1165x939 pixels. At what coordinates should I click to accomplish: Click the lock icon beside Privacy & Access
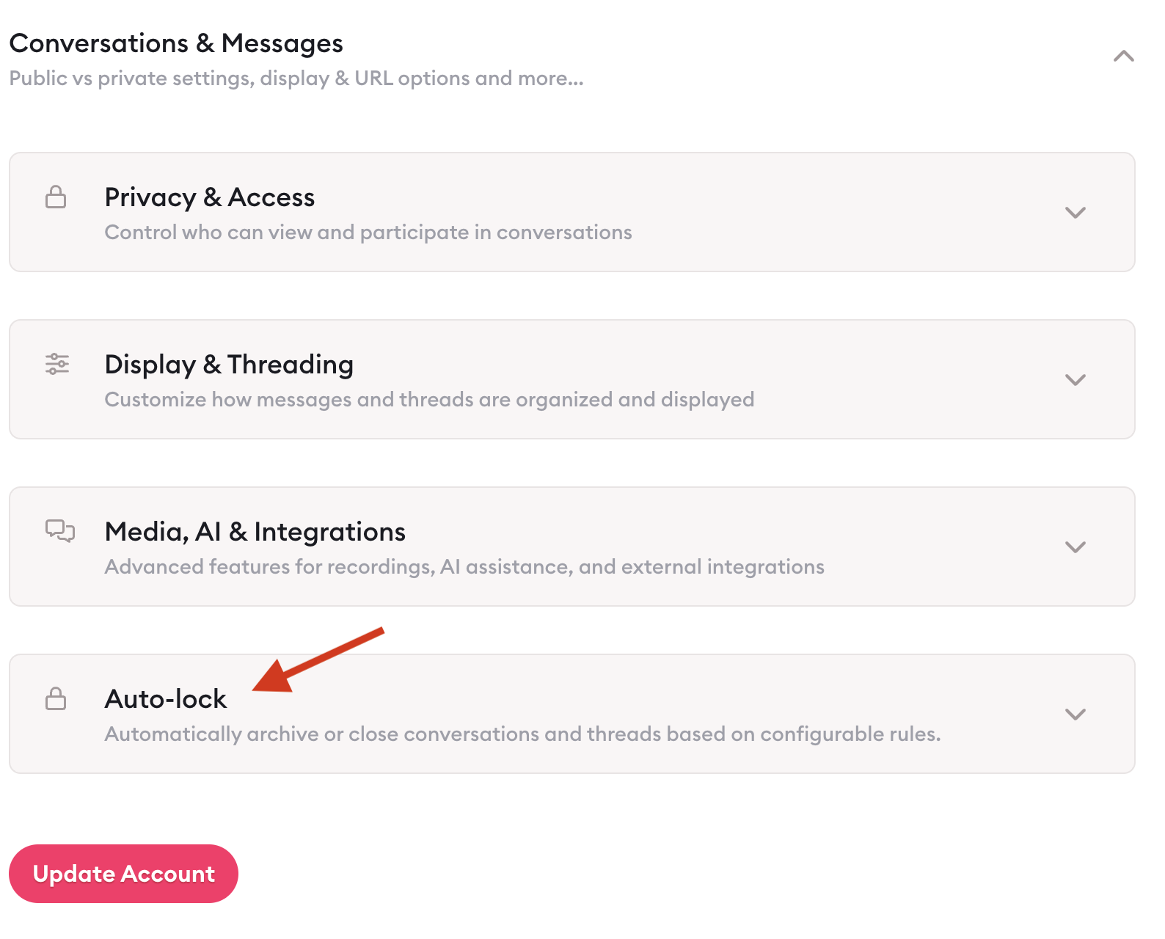pos(56,197)
